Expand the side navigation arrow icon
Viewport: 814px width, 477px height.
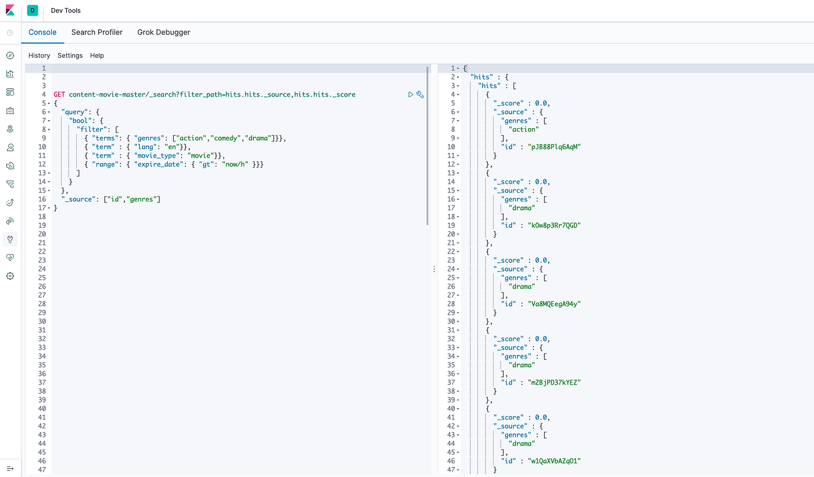click(10, 468)
